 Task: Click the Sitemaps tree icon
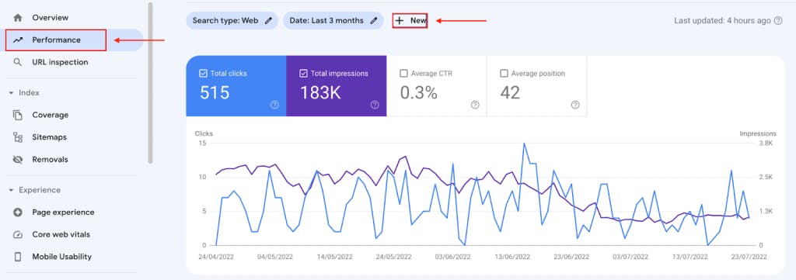[18, 137]
